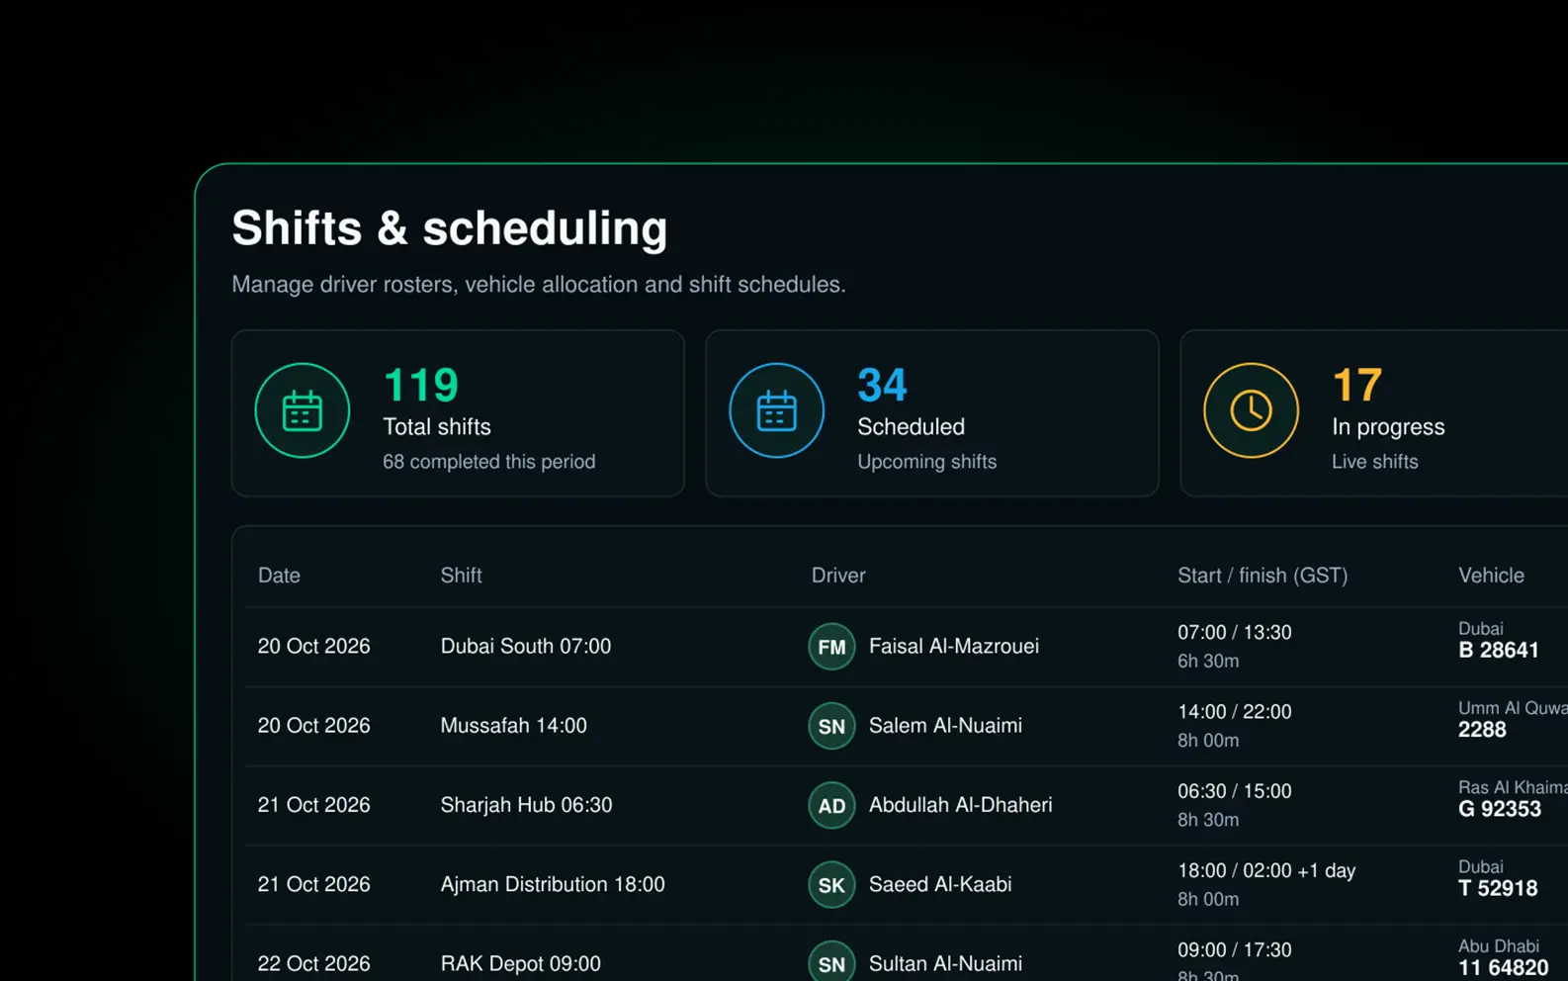Click driver name Faisal Al-Mazrouei
This screenshot has height=981, width=1568.
click(954, 646)
